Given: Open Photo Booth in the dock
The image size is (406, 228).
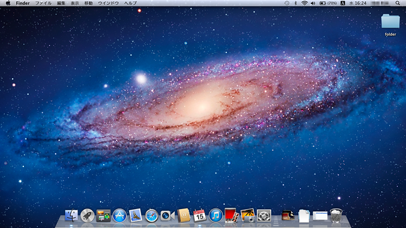Looking at the screenshot, I should [231, 216].
